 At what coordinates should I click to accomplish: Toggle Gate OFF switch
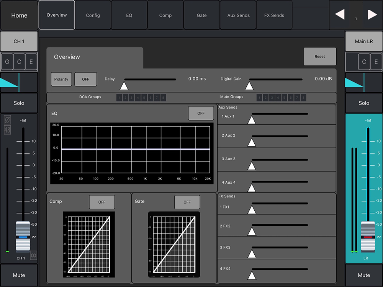187,202
